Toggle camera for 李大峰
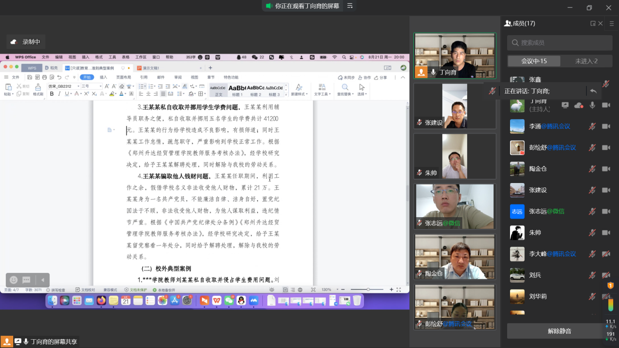 point(606,254)
